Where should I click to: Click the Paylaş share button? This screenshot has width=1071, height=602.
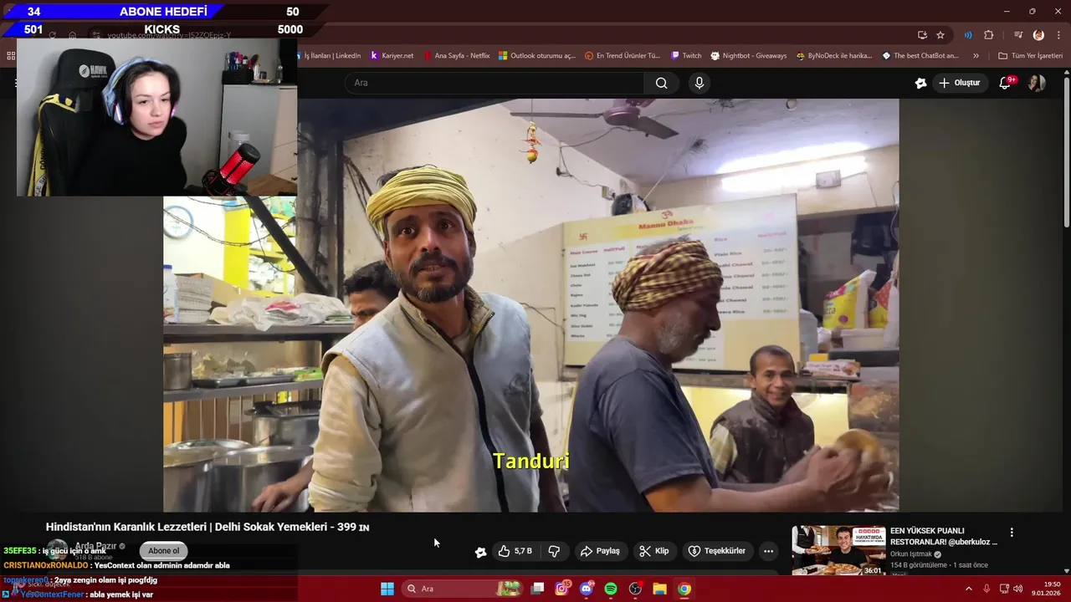[600, 551]
